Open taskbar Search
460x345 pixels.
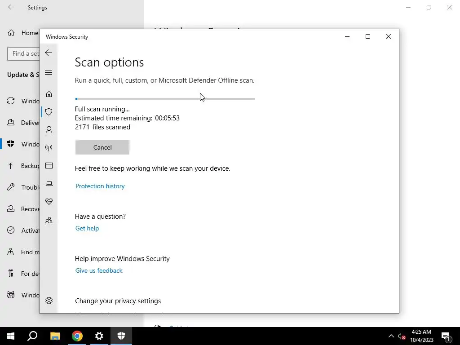[x=32, y=336]
